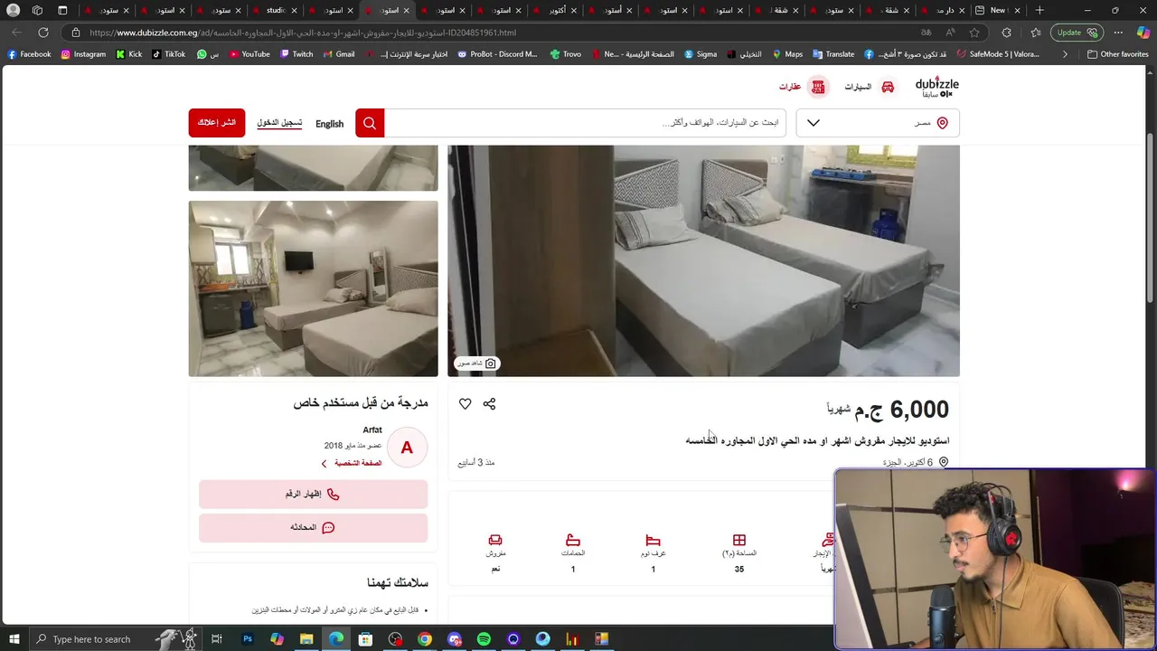This screenshot has width=1157, height=651.
Task: Click the شاهد صور view photos button
Action: click(x=476, y=363)
